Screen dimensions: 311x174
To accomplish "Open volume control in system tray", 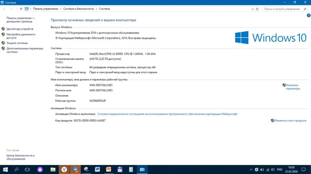I will [x=273, y=169].
